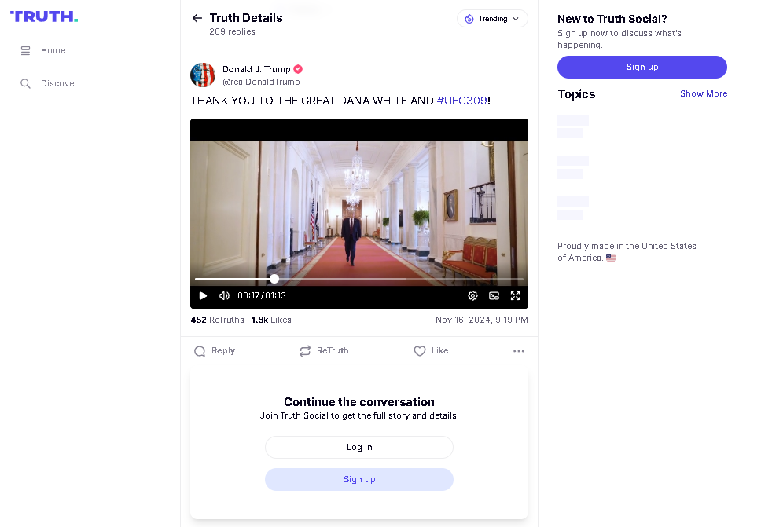Click Sign up in Continue the conversation
Screen dimensions: 761x527
click(359, 480)
